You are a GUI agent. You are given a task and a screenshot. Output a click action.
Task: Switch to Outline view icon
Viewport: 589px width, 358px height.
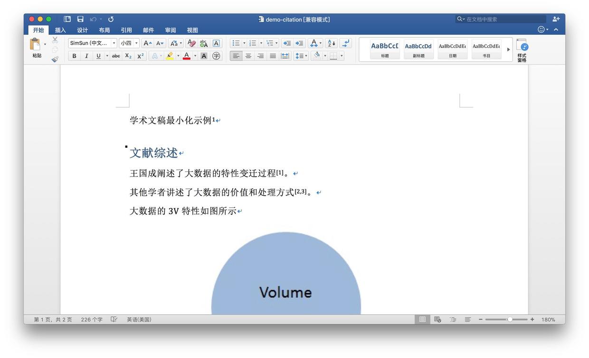453,320
